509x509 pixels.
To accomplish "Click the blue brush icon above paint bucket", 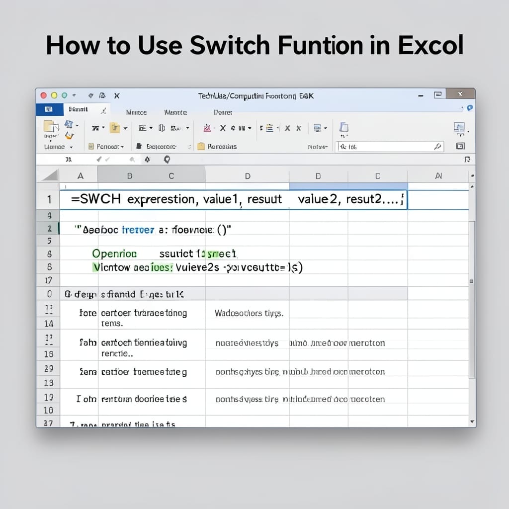I will click(69, 124).
